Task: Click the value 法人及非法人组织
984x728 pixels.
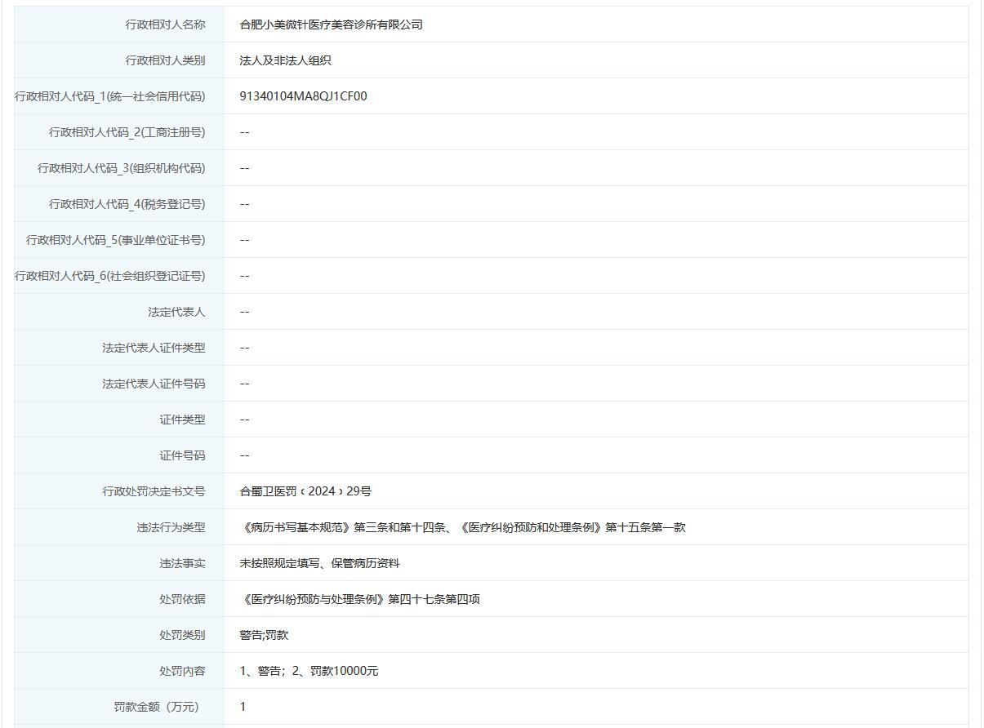Action: 285,60
